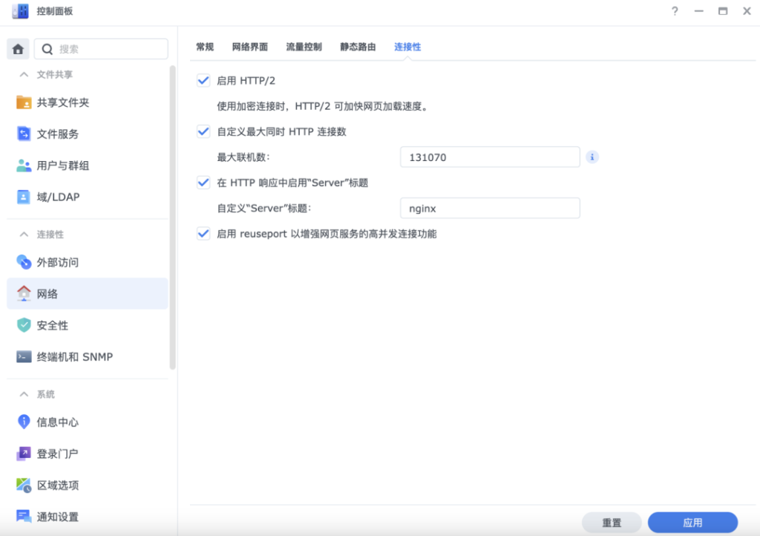Open 外部访问 icon in sidebar
Screen dimensions: 760x536
coord(24,262)
